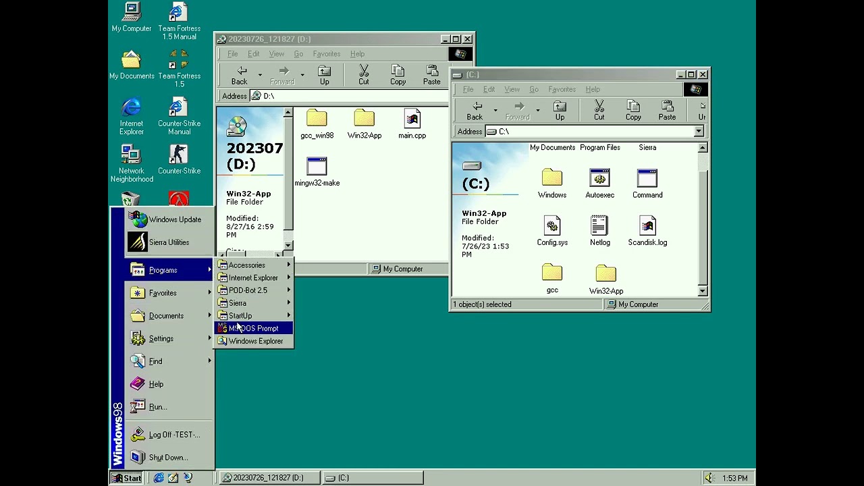864x486 pixels.
Task: Open Sierra Utilities from Start menu
Action: click(x=169, y=242)
